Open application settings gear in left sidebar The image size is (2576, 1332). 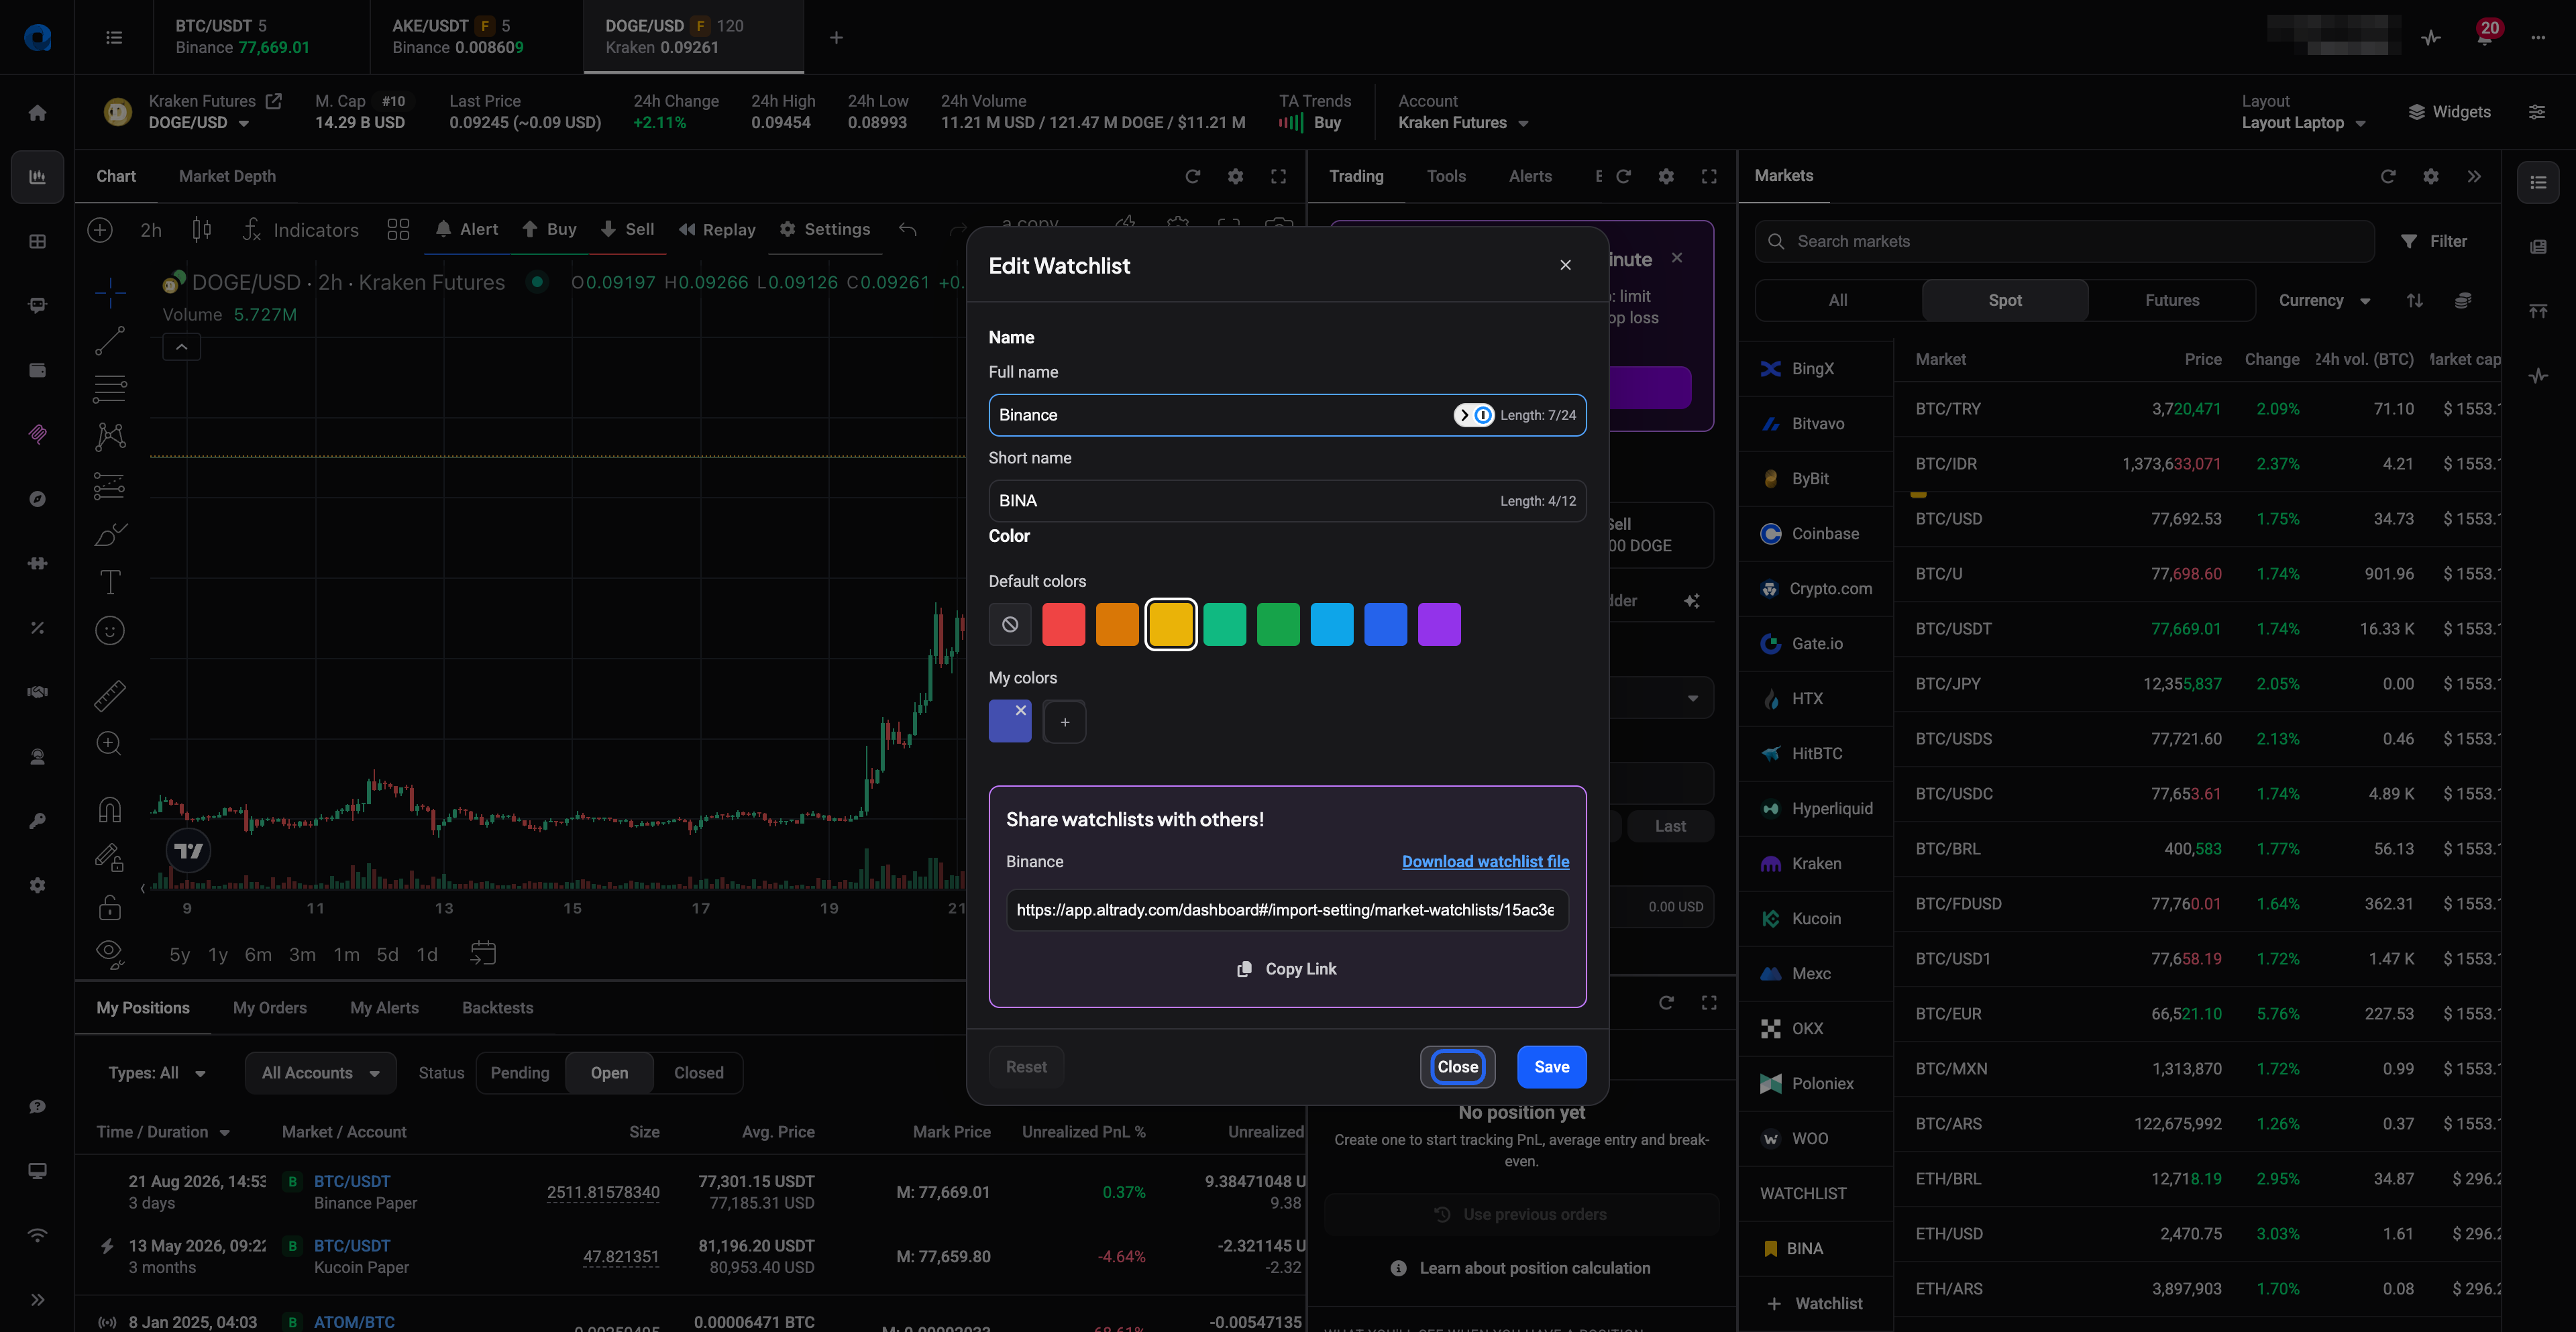point(37,885)
